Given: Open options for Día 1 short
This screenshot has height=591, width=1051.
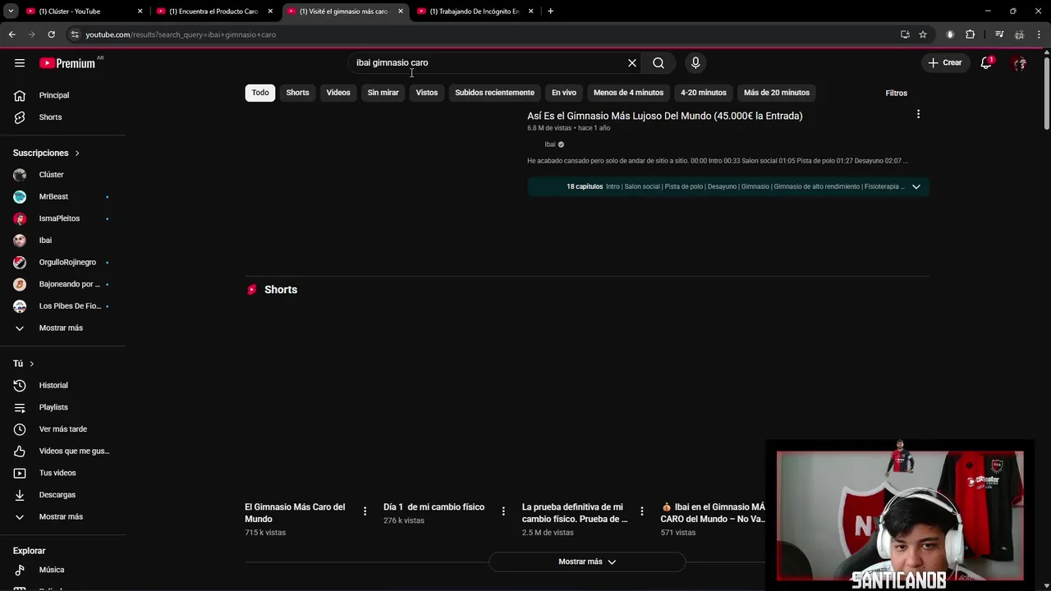Looking at the screenshot, I should coord(503,511).
